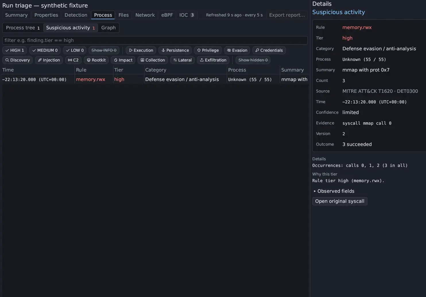Open the IOC tab with 3 items

(187, 15)
